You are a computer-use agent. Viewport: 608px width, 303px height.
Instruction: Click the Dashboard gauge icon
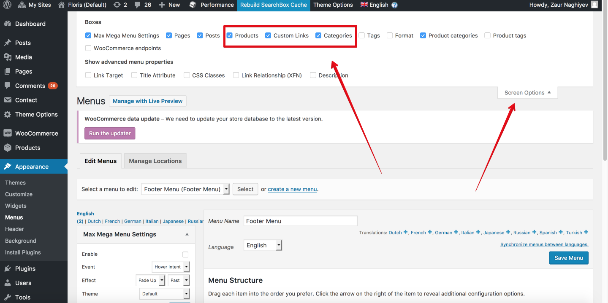[8, 24]
